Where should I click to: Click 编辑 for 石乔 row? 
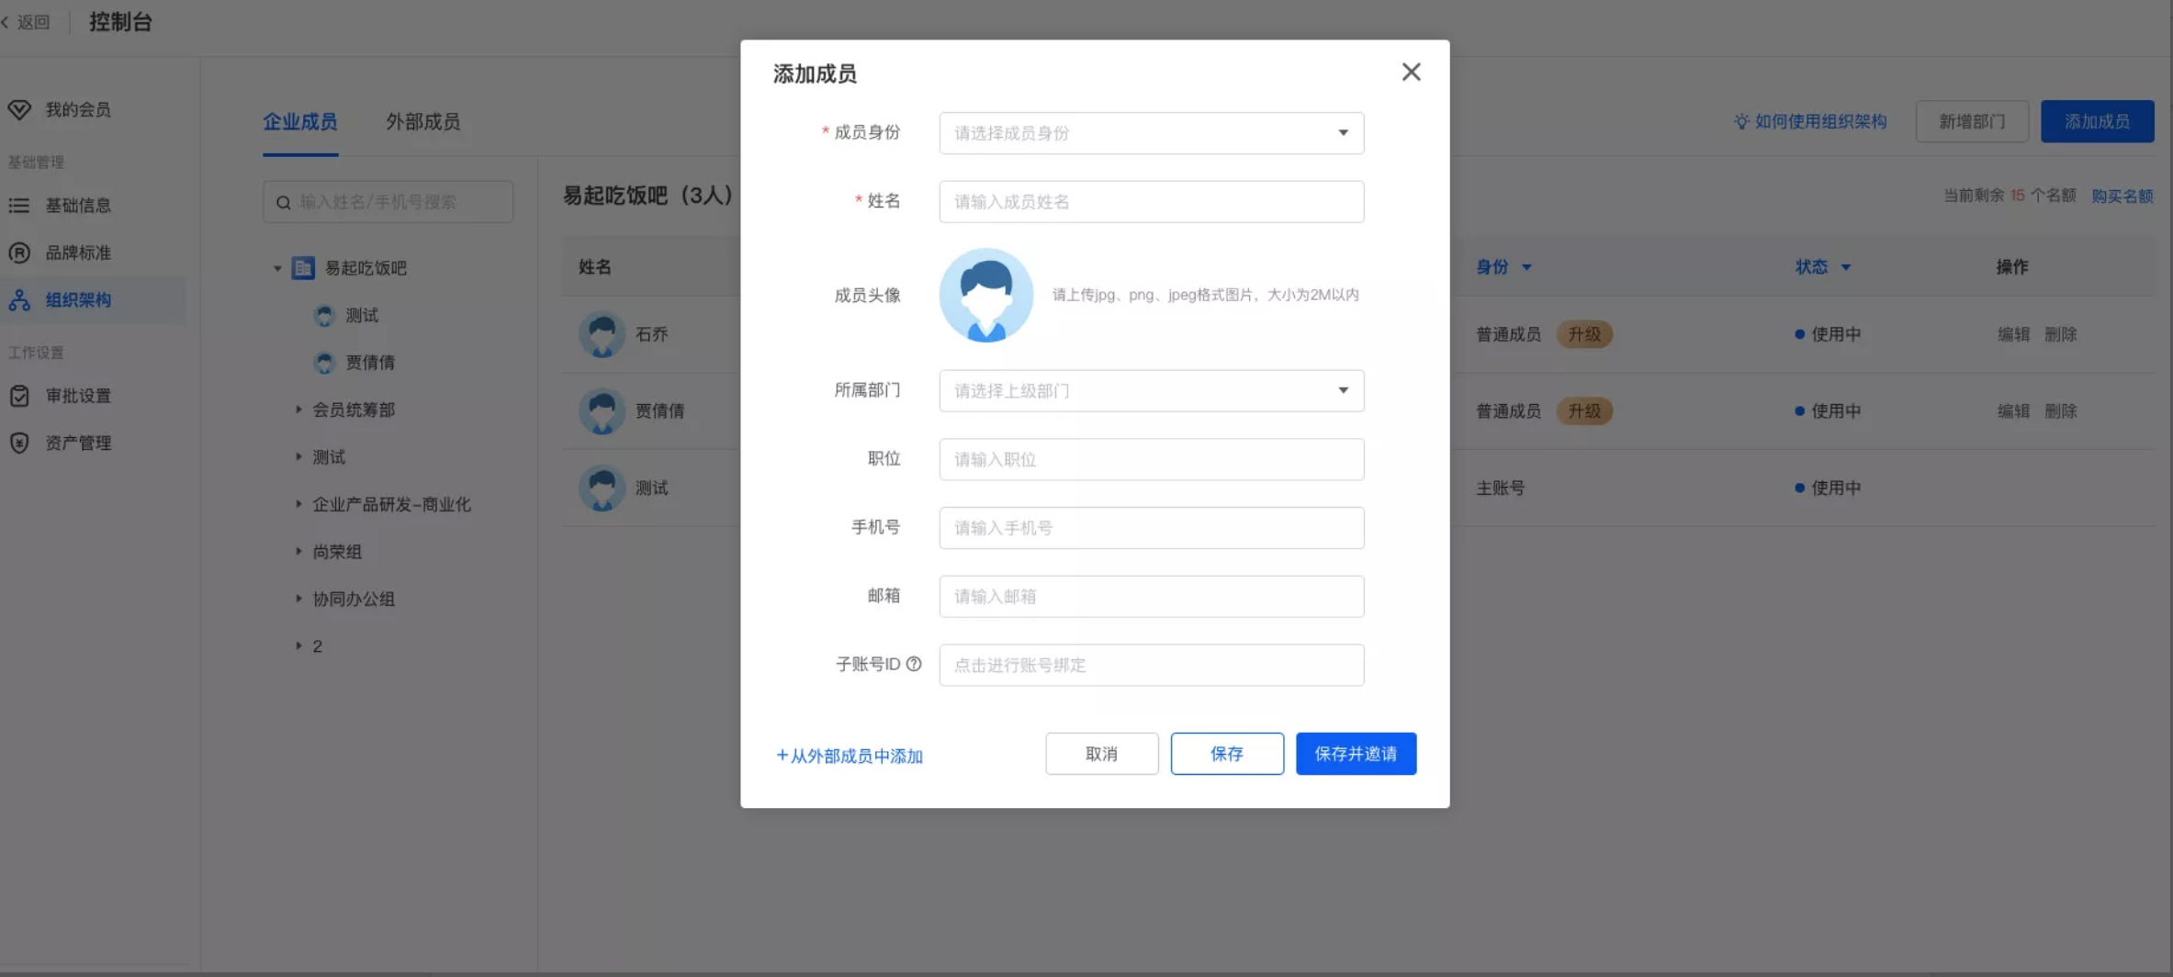pos(2014,334)
